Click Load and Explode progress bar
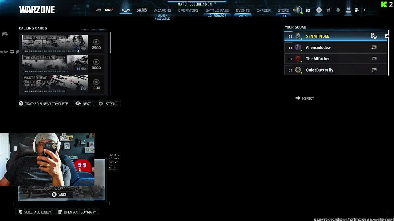 [51, 51]
